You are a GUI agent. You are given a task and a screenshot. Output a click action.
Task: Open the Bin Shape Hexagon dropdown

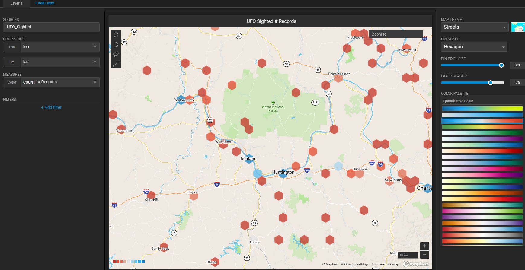point(474,47)
